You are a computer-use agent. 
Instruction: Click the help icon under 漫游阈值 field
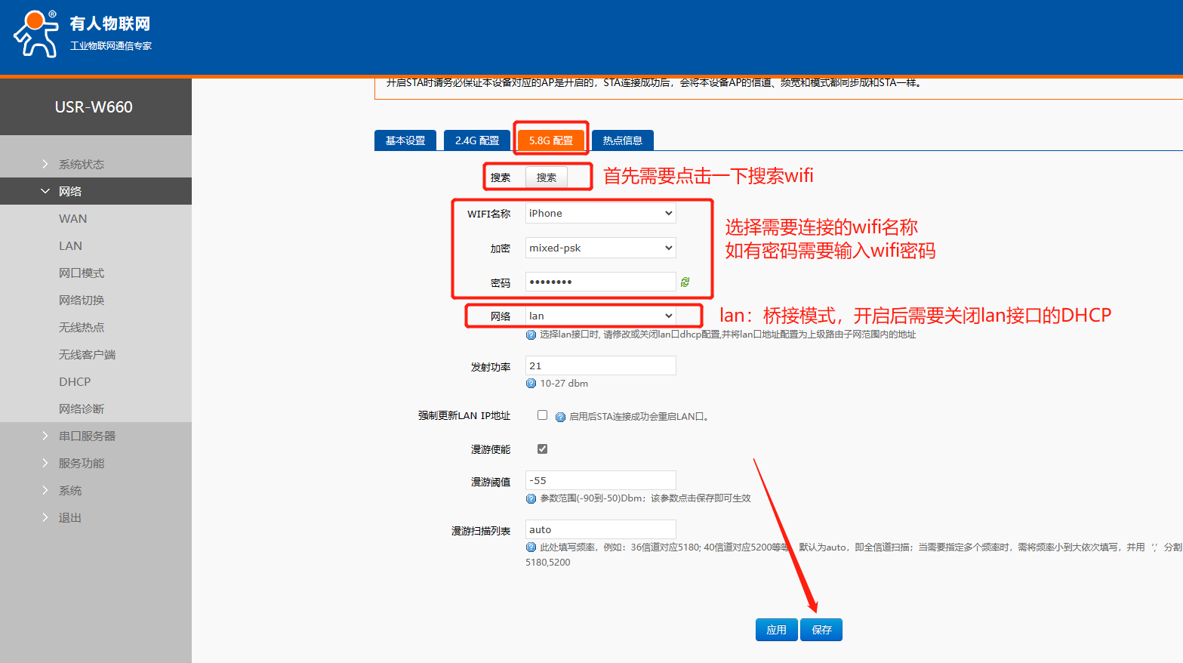pos(531,498)
